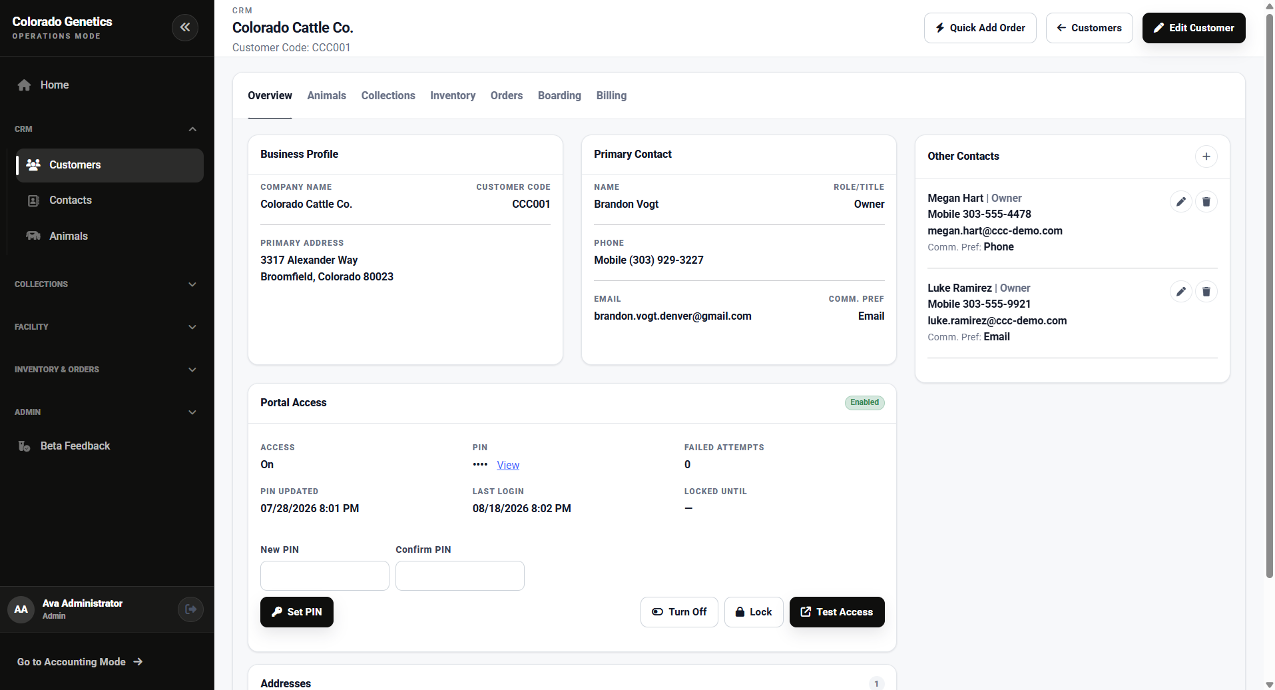Click Test Access button
Viewport: 1275px width, 690px height.
pyautogui.click(x=837, y=612)
